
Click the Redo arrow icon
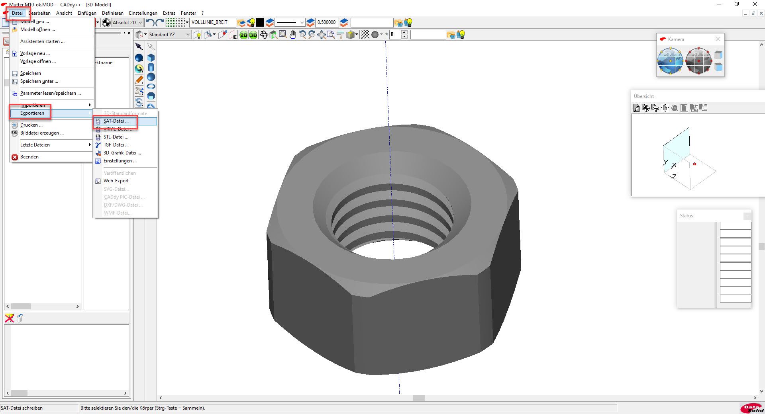(160, 23)
